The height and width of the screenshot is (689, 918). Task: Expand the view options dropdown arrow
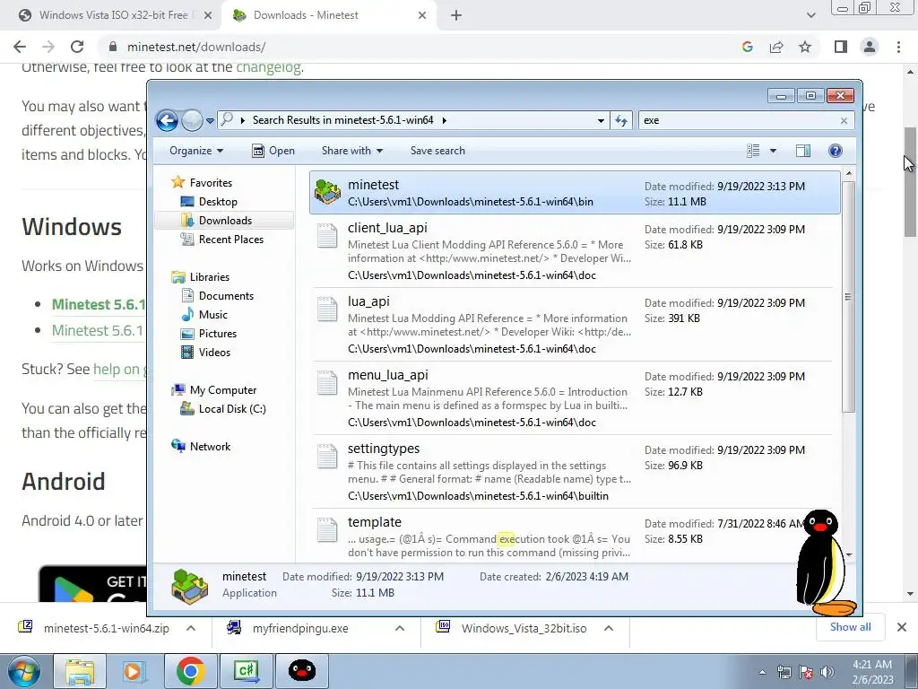coord(773,151)
